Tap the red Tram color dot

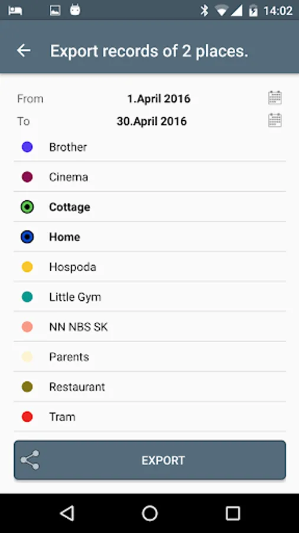pos(27,417)
